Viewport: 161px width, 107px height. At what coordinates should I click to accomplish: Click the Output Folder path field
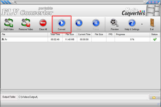pos(83,97)
